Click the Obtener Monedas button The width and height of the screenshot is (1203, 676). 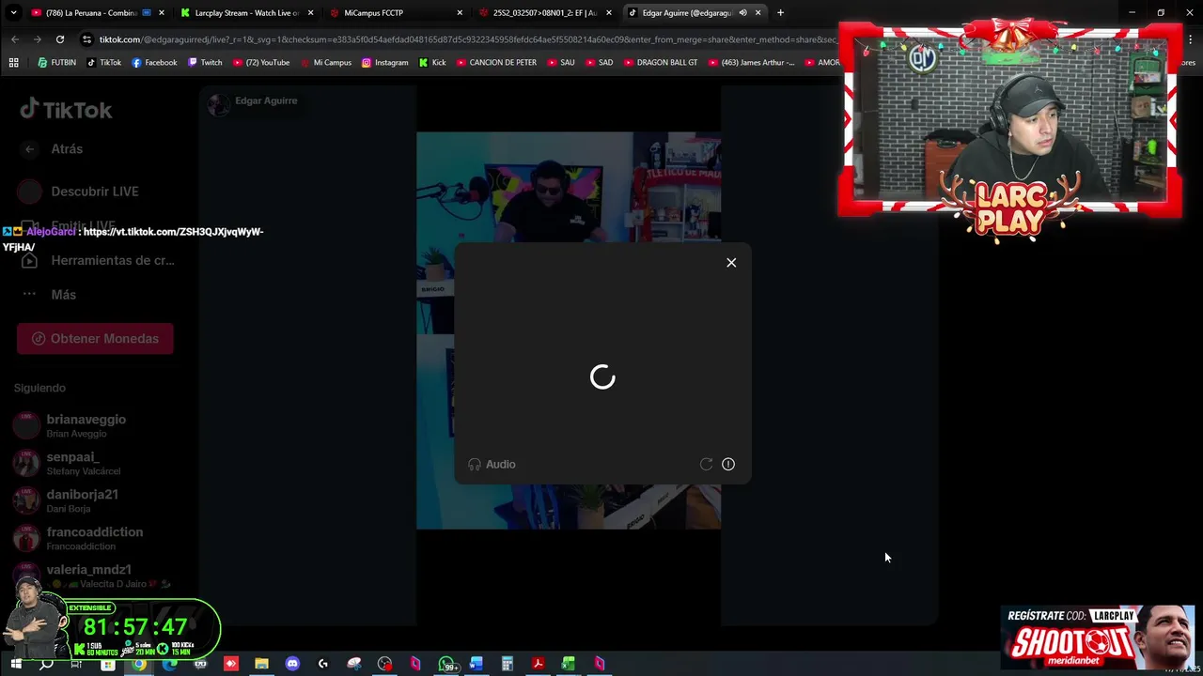95,339
